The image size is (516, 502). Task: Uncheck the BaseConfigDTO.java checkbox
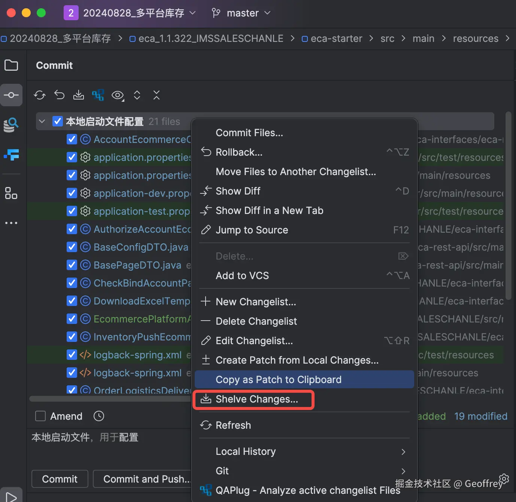[72, 247]
